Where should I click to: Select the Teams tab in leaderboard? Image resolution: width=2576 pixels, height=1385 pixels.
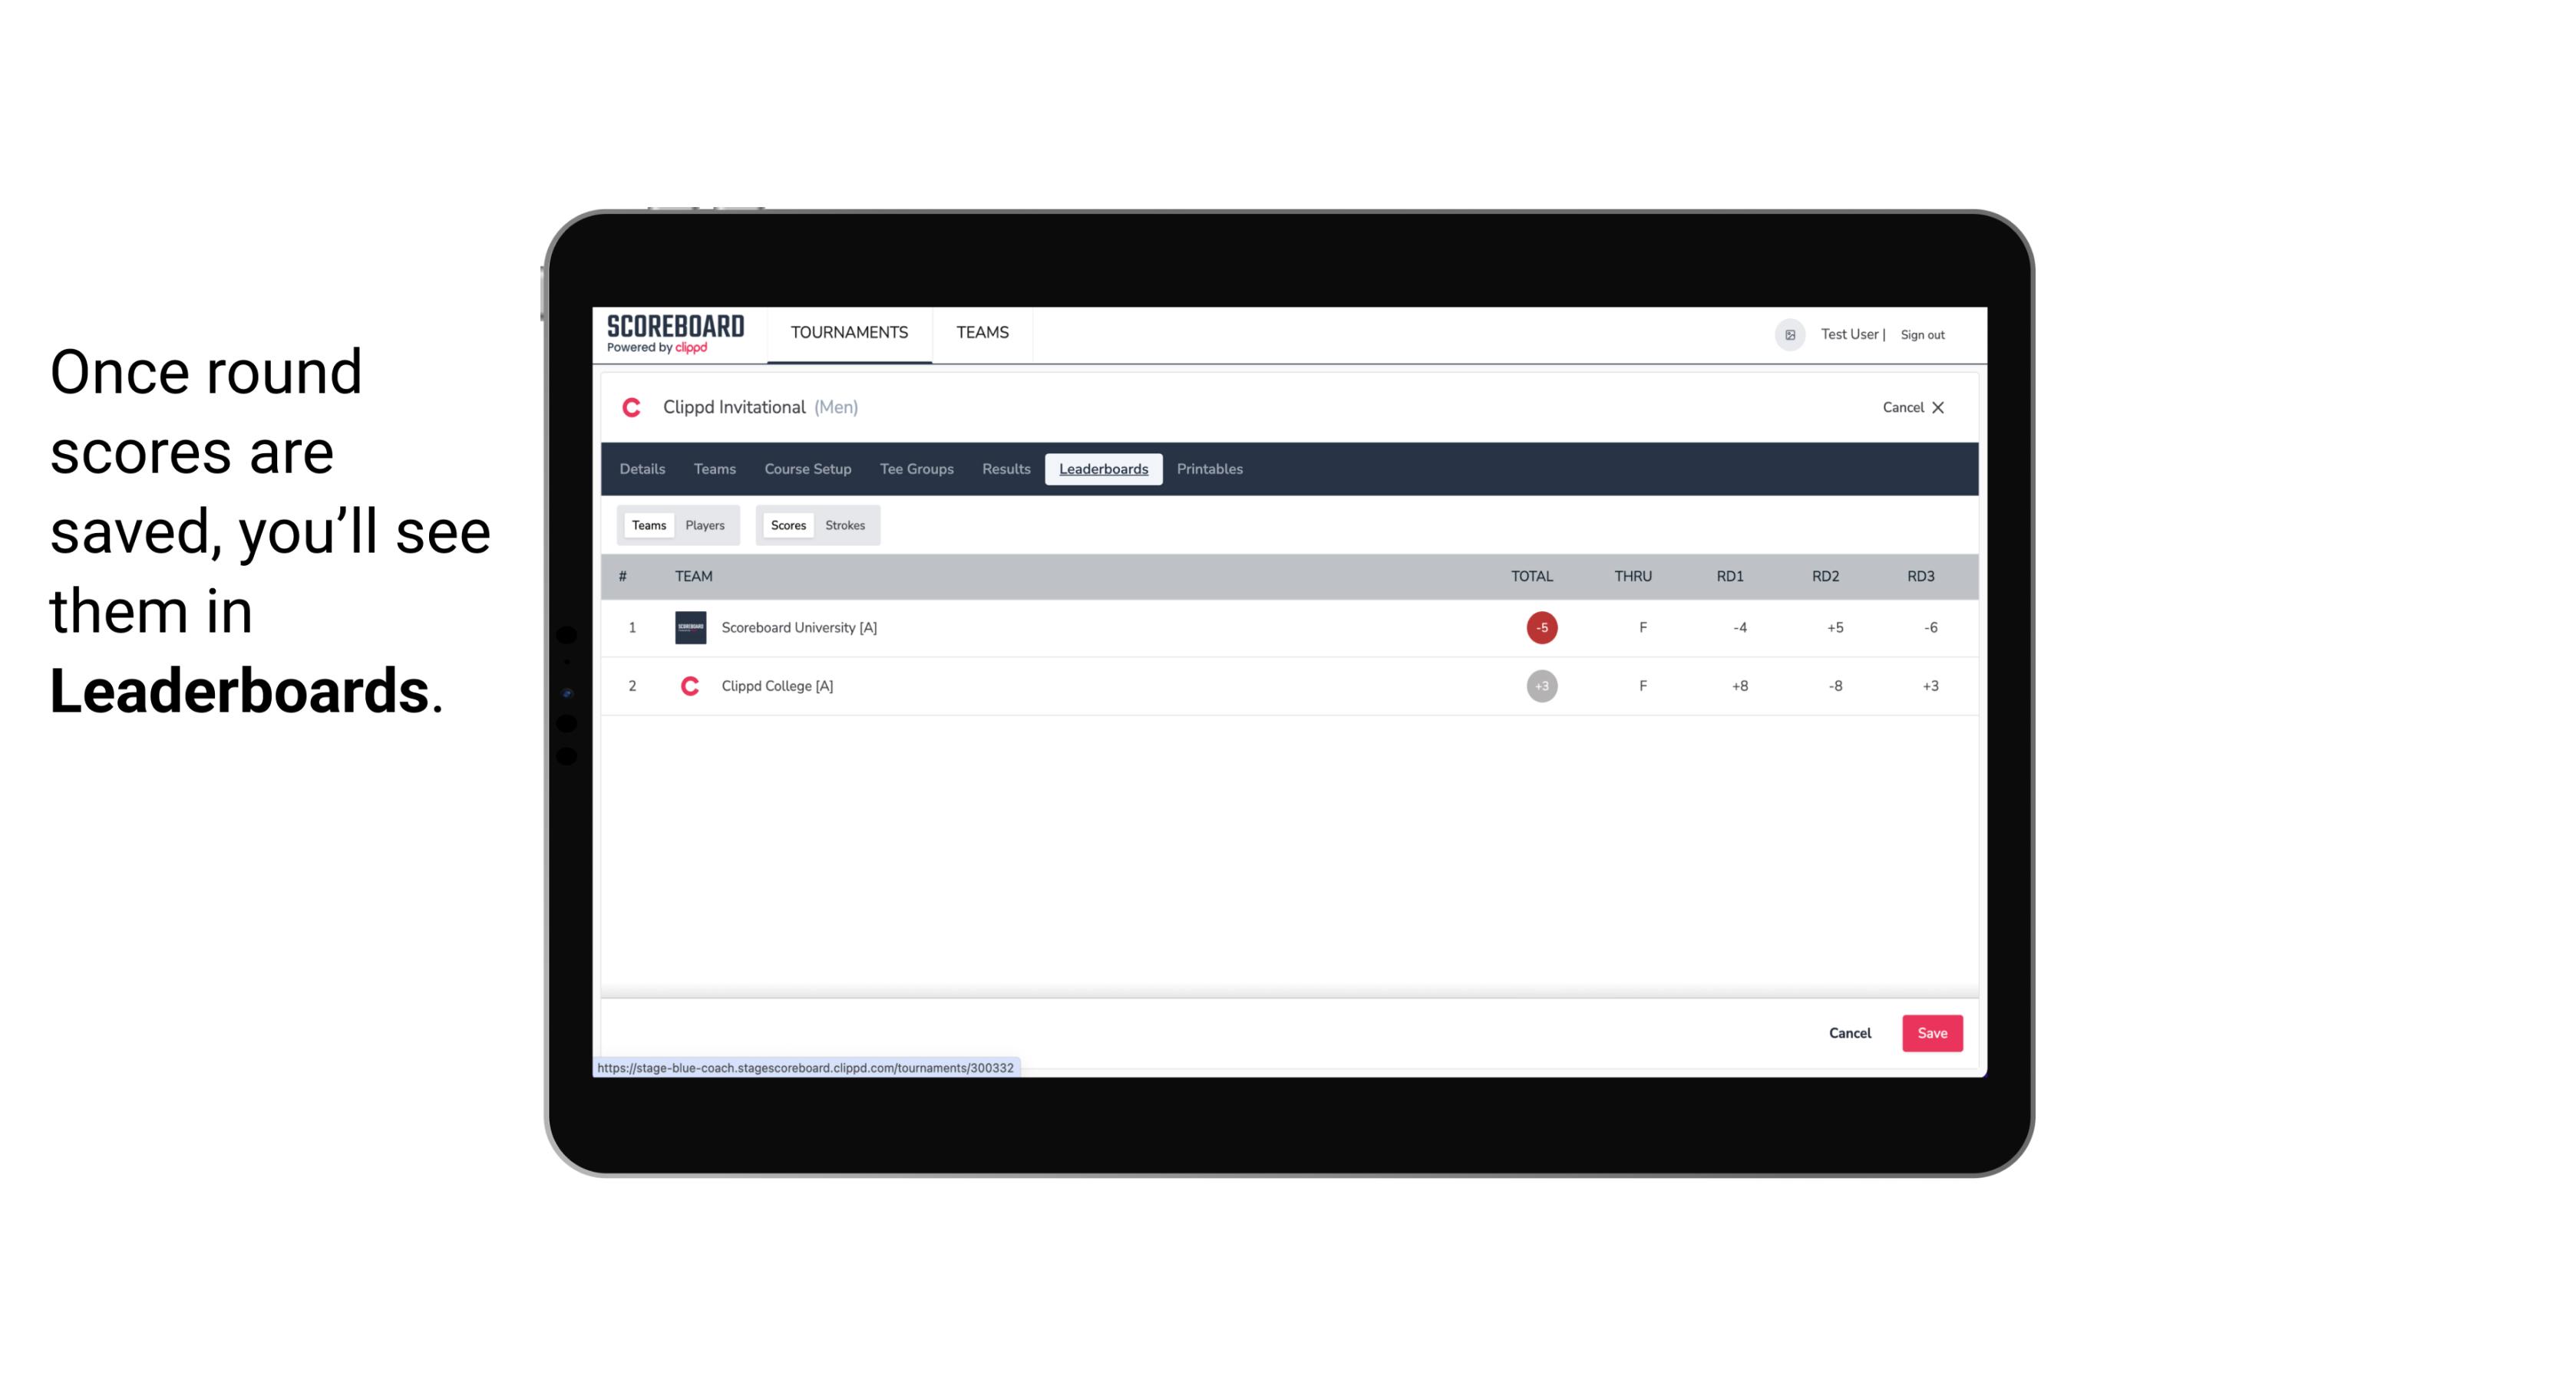647,524
